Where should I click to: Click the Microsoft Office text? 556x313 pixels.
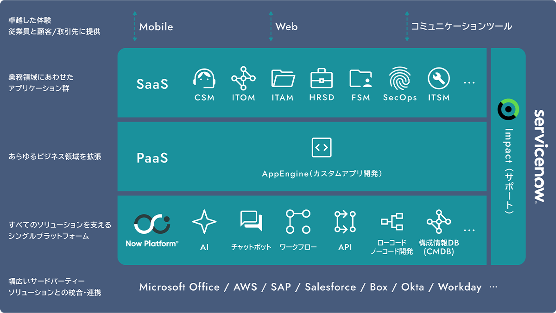179,287
